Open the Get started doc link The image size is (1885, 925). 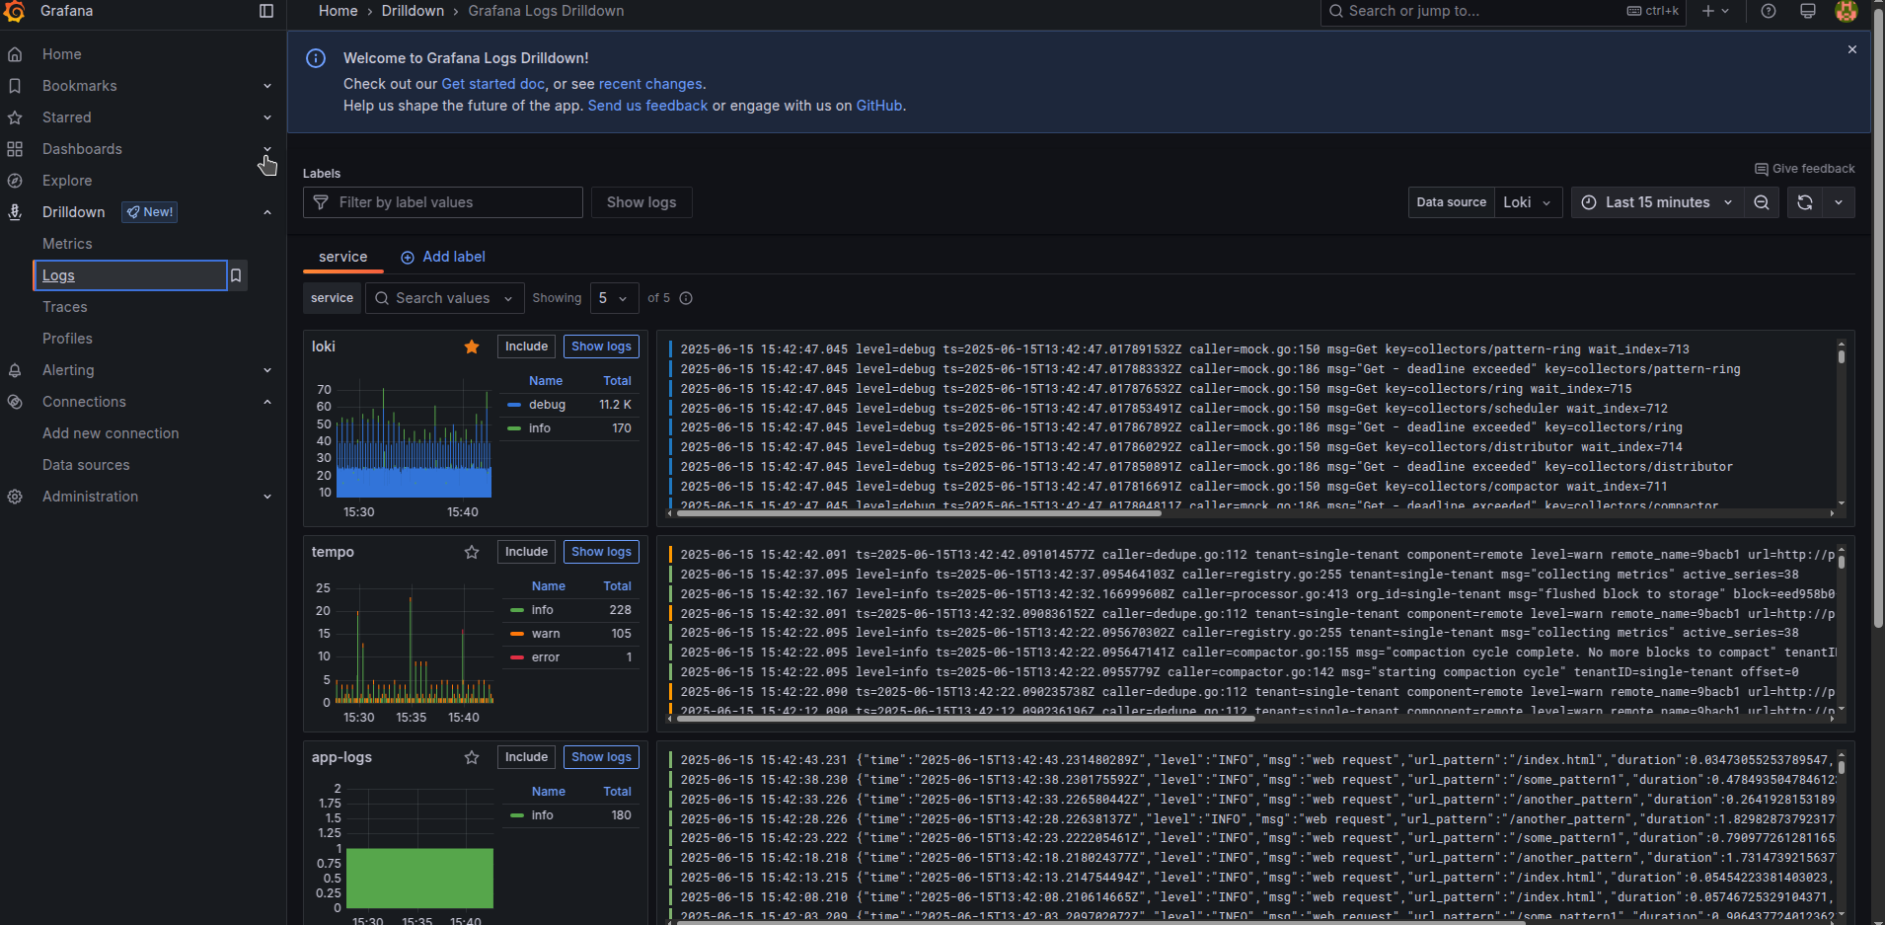[x=492, y=84]
